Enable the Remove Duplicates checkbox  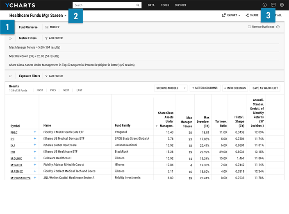click(249, 27)
